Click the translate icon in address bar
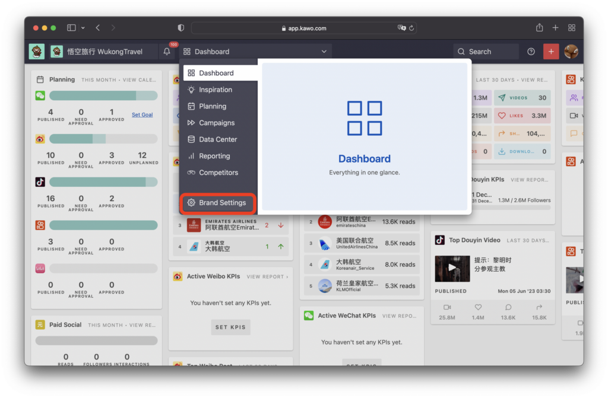The height and width of the screenshot is (398, 608). [x=401, y=28]
